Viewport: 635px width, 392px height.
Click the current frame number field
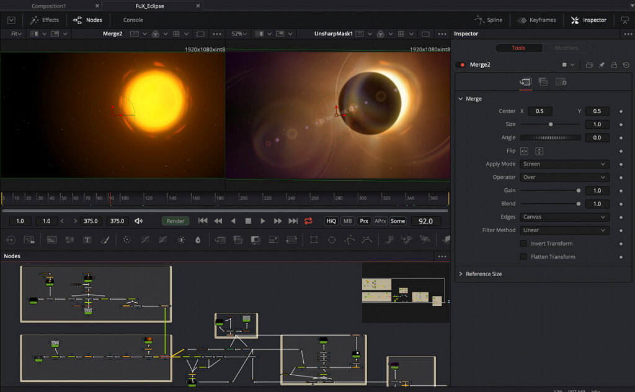(x=426, y=220)
